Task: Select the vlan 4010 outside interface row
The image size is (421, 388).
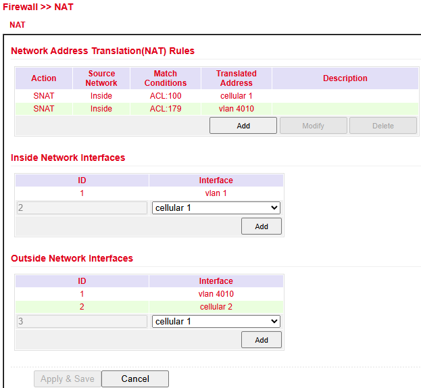Action: point(149,294)
